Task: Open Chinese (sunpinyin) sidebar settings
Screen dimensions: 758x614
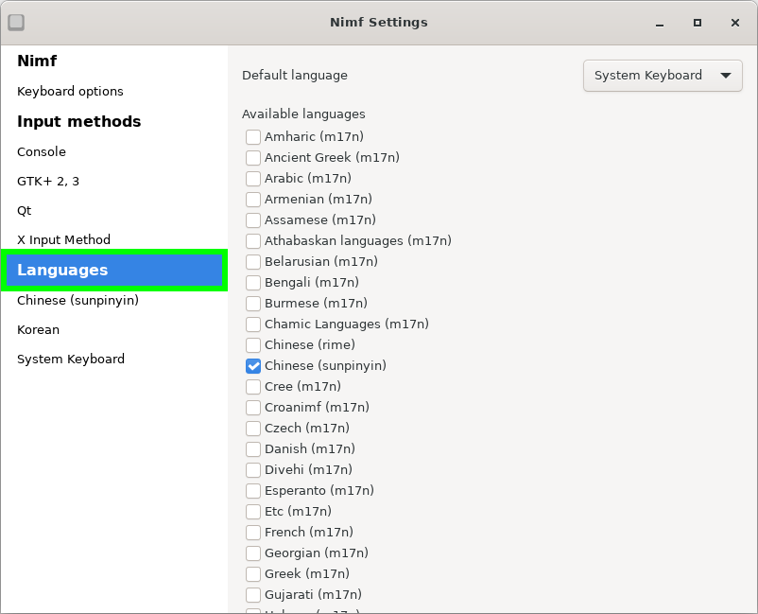Action: [x=78, y=301]
